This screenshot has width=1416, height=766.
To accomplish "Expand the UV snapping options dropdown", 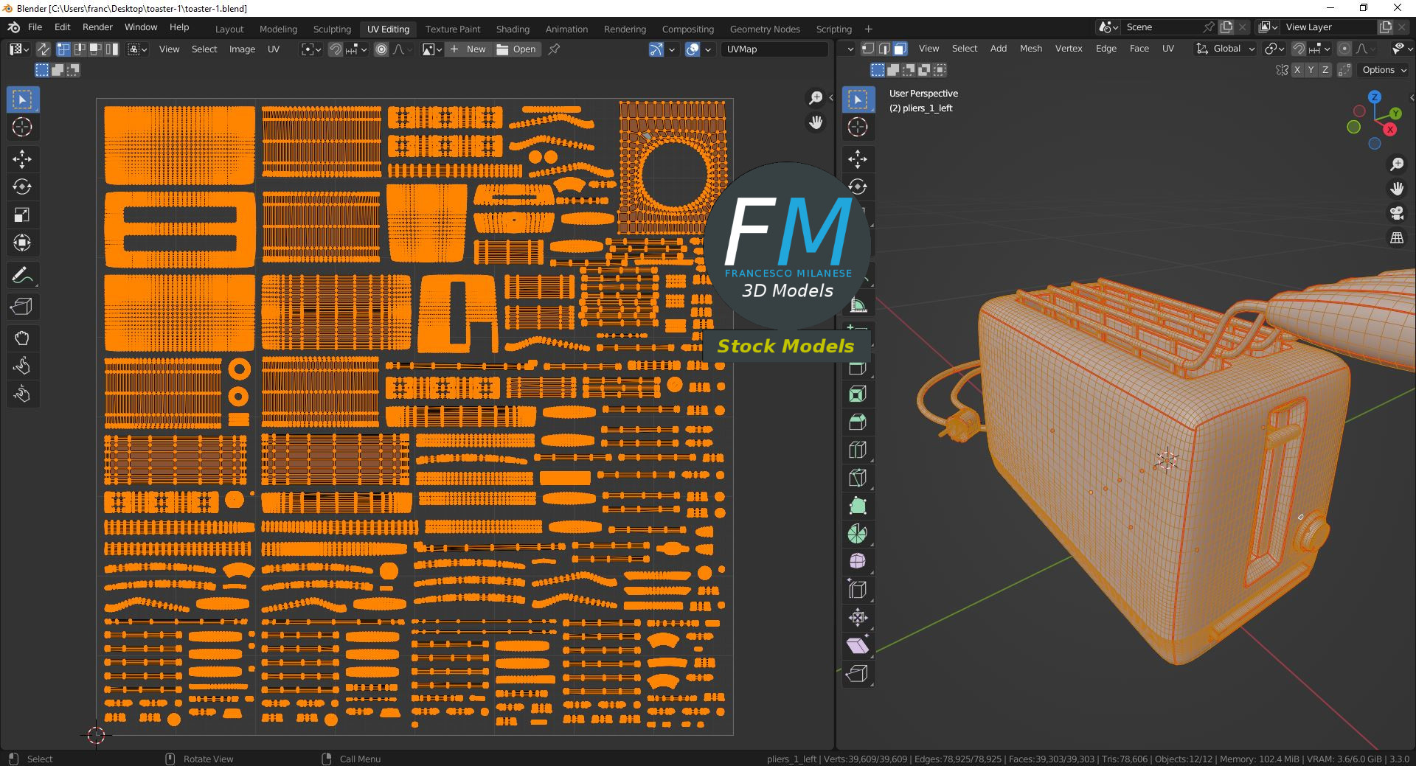I will pos(356,49).
